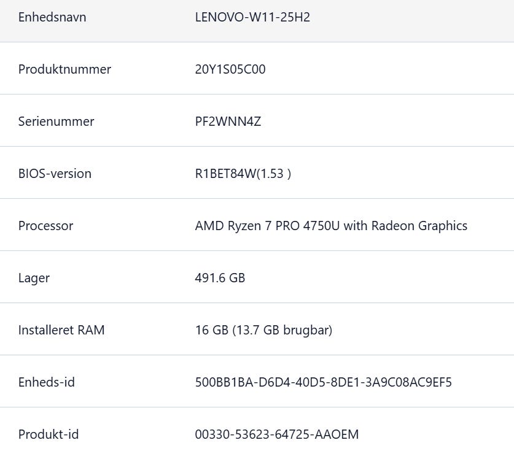Click the Enhedsnavn label

point(52,17)
